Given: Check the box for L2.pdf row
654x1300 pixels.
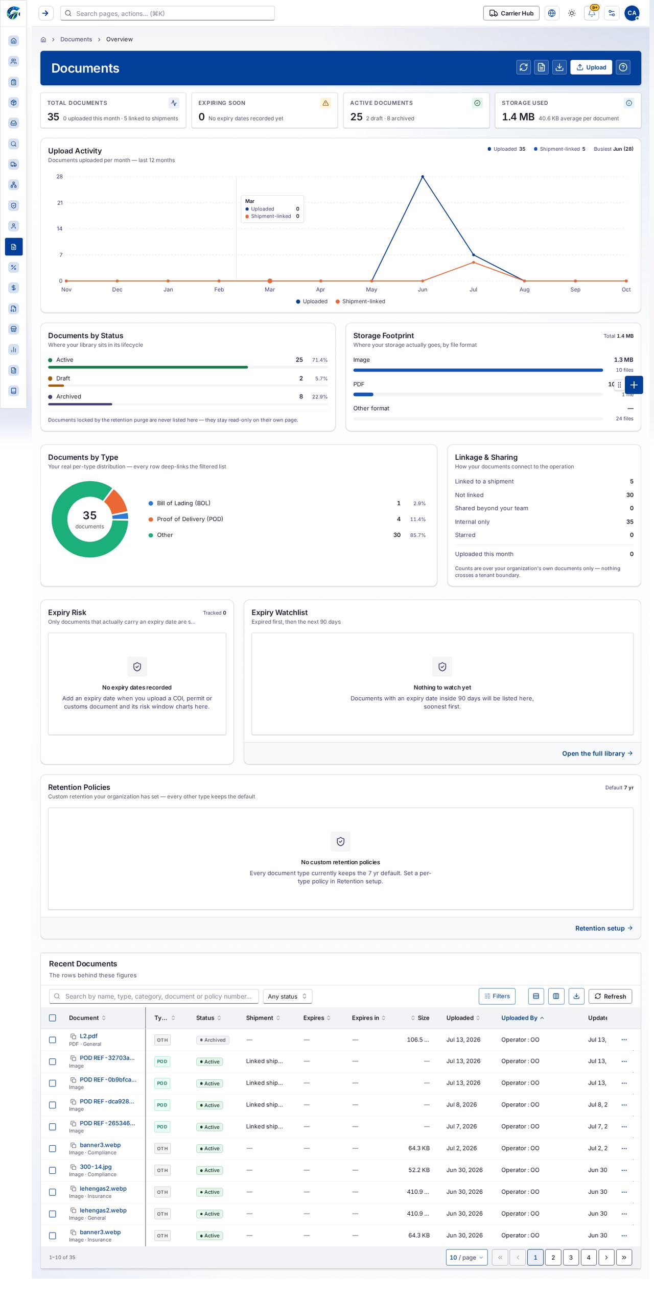Looking at the screenshot, I should [x=53, y=1039].
